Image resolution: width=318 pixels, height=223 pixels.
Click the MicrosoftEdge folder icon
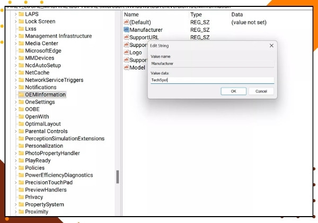coord(21,50)
